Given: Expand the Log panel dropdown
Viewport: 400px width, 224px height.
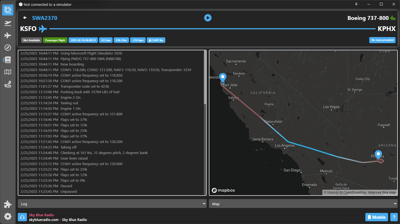Looking at the screenshot, I should (112, 204).
